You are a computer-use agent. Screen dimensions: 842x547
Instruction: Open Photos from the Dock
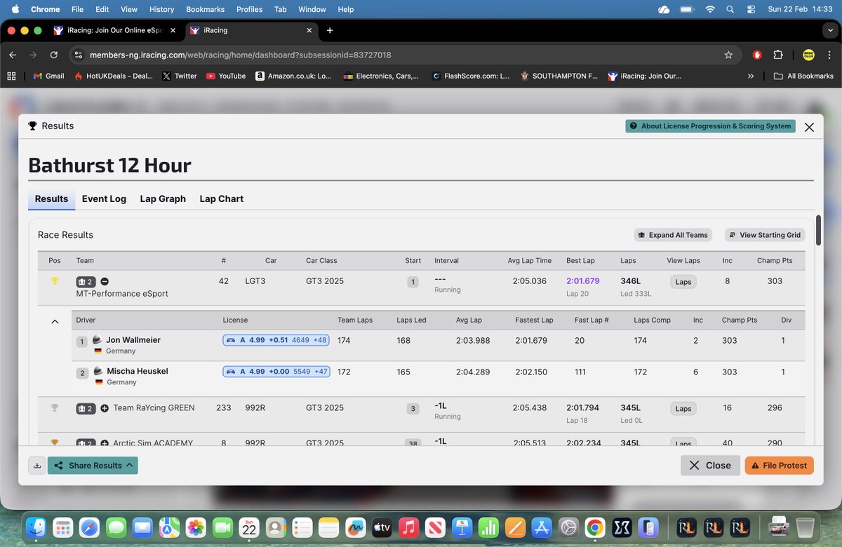point(196,527)
